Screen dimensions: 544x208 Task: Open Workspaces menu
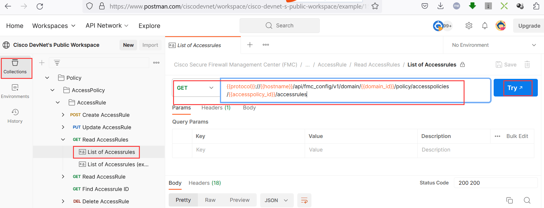coord(54,26)
